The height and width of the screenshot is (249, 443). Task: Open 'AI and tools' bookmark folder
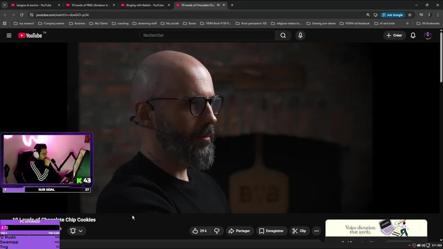pos(385,24)
